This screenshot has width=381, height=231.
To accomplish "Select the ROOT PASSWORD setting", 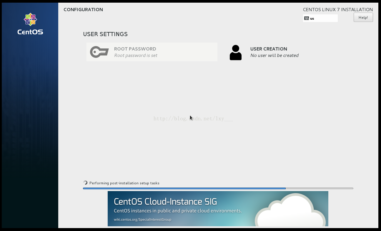I will click(152, 52).
